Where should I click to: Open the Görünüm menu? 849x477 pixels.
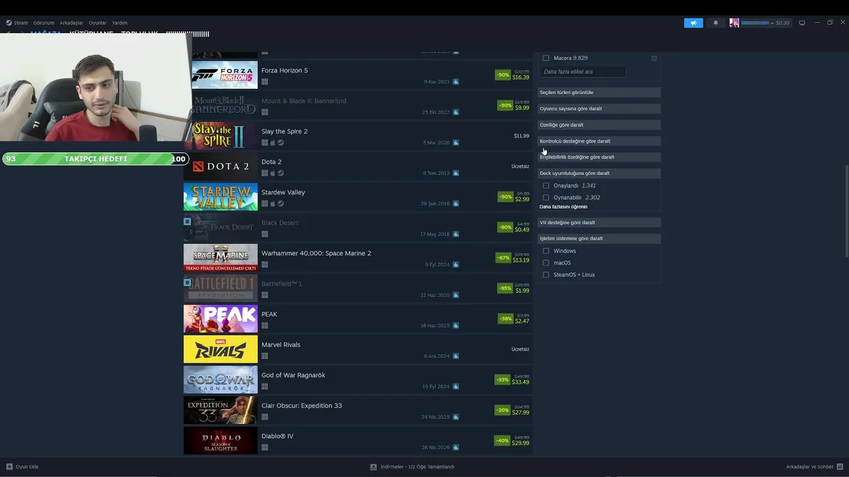coord(44,23)
